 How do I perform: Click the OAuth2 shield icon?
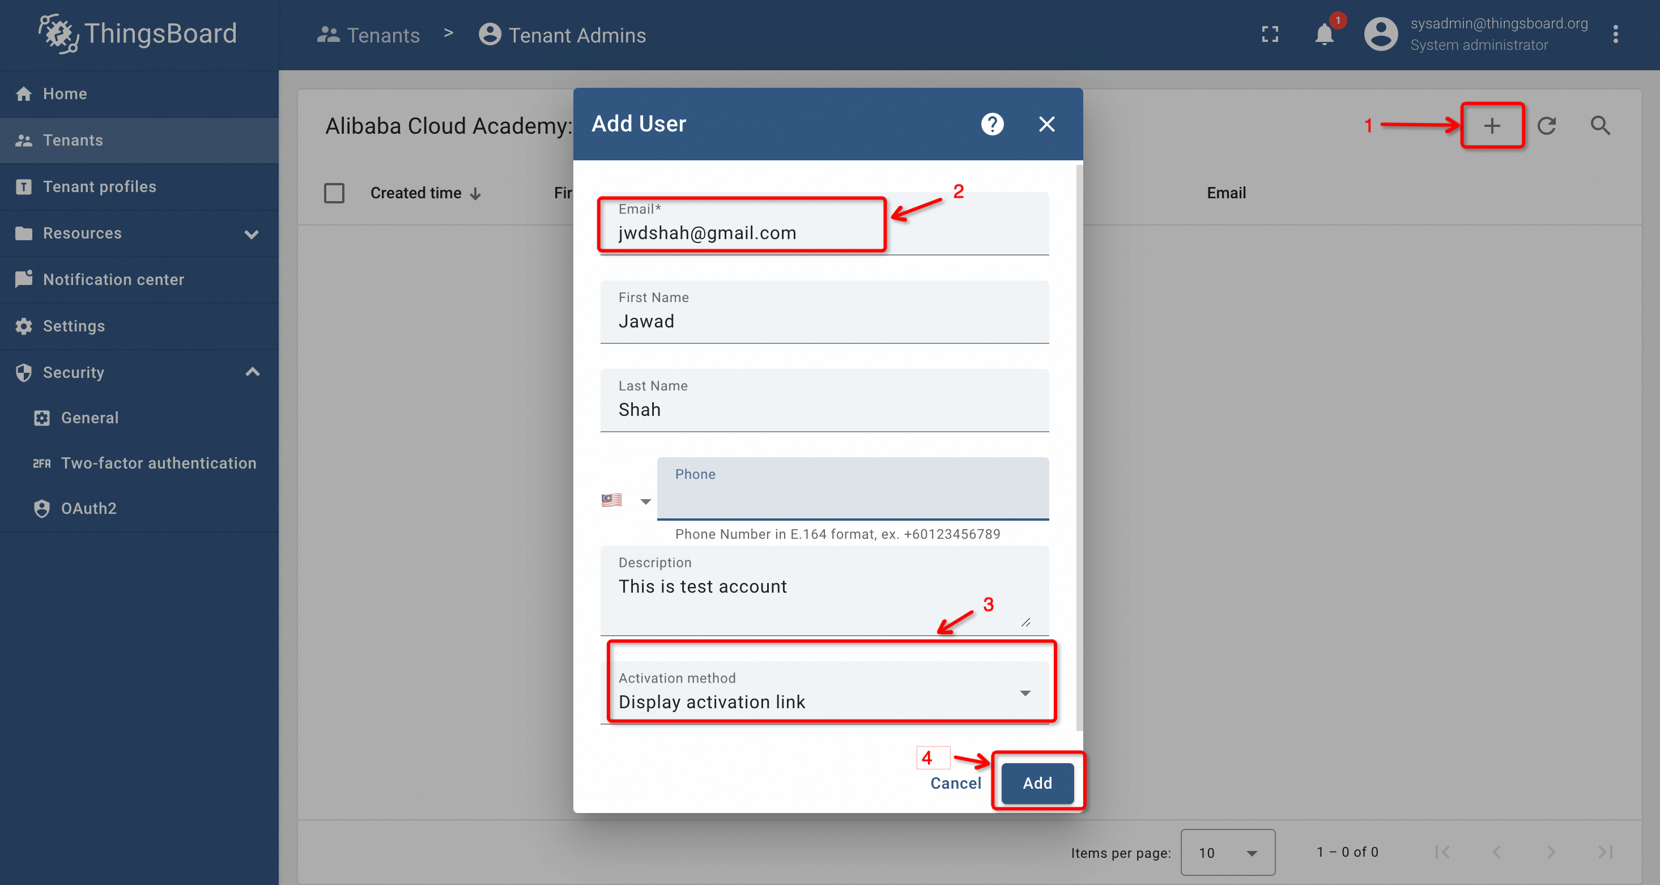[42, 508]
